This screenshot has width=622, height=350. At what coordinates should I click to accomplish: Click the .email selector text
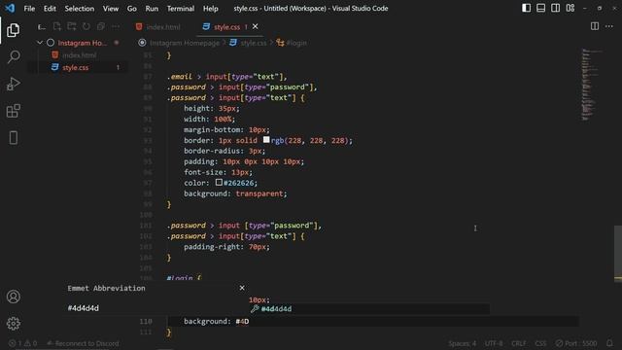pos(180,77)
